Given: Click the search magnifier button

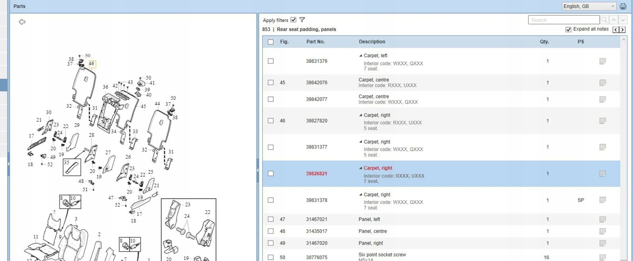Looking at the screenshot, I should tap(604, 20).
